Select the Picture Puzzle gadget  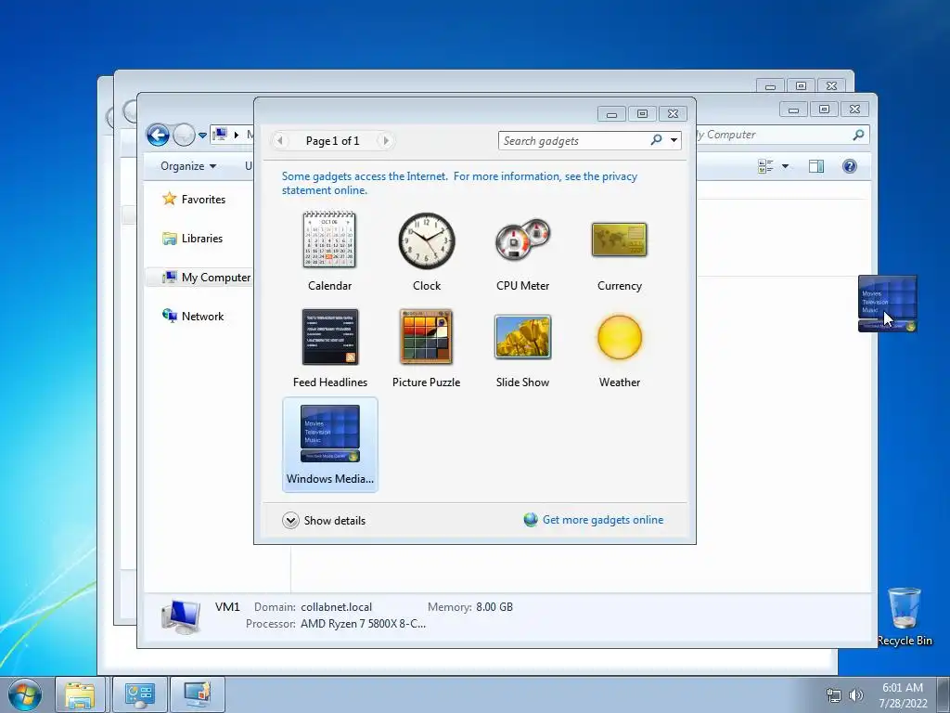coord(427,348)
